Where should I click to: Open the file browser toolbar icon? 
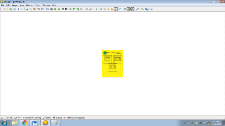3,9
